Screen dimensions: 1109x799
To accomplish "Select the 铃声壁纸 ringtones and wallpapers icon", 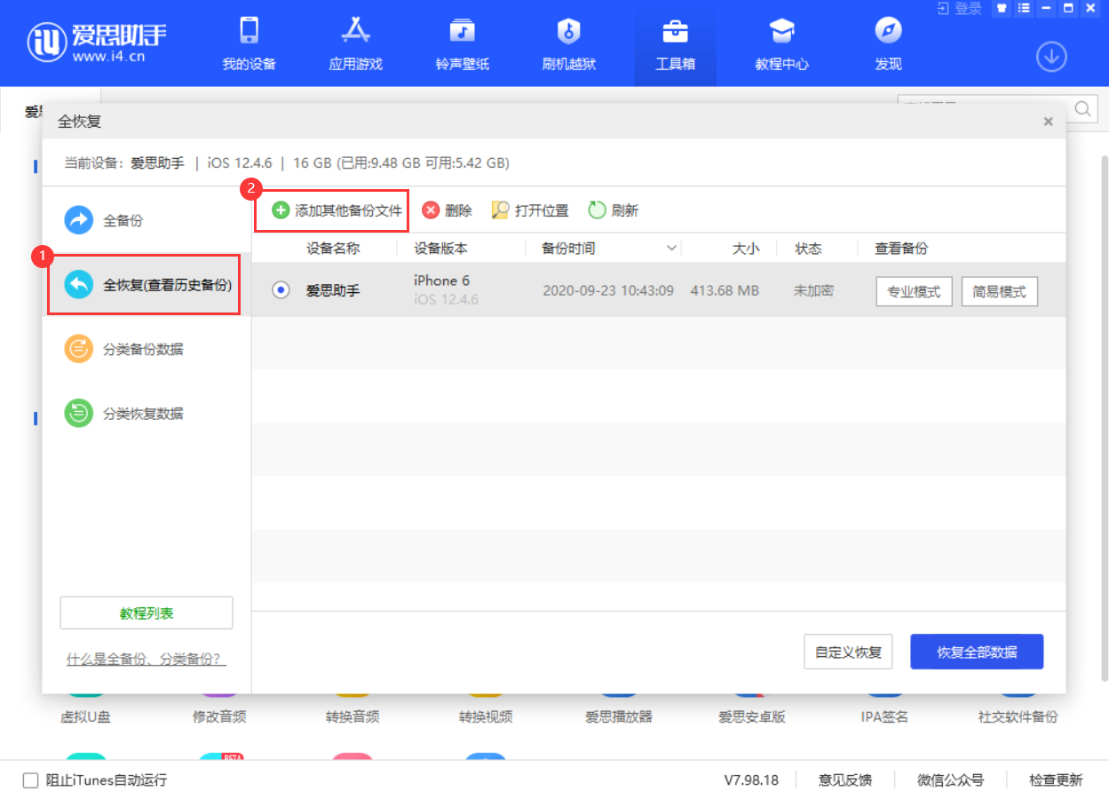I will click(462, 43).
